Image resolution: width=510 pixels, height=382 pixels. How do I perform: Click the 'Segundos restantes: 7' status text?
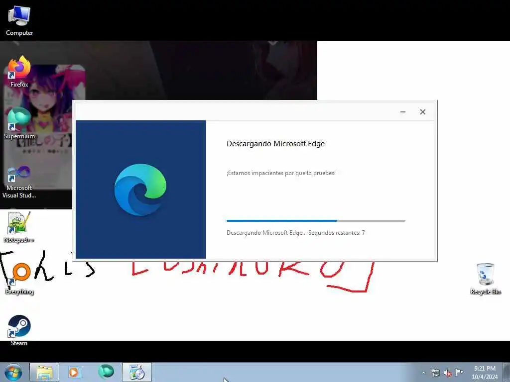click(336, 233)
